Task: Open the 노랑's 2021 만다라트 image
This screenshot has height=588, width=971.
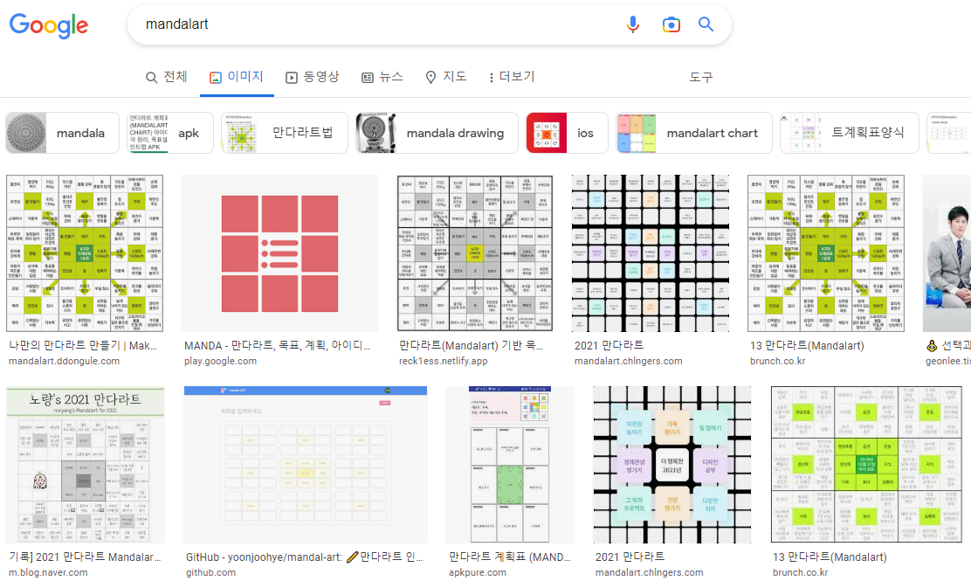Action: [86, 465]
